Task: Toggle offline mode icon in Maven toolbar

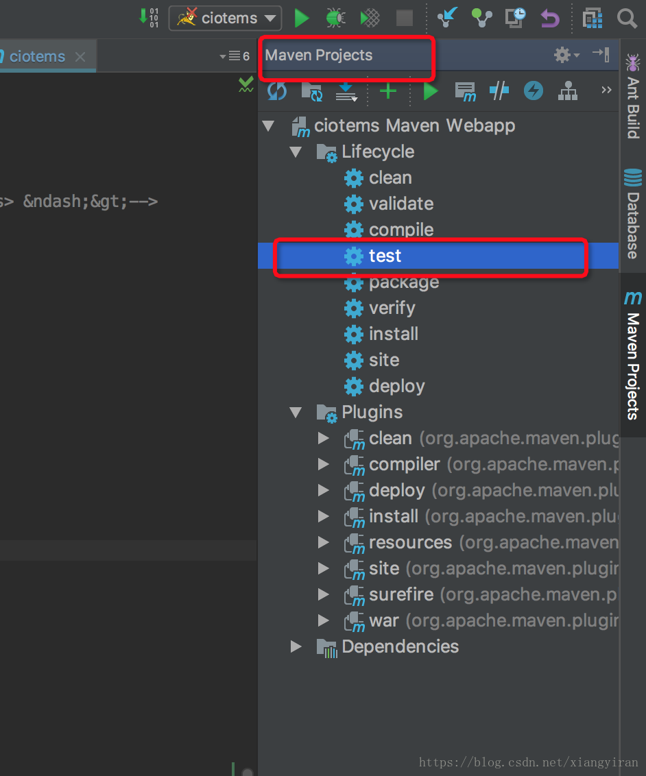Action: coord(499,91)
